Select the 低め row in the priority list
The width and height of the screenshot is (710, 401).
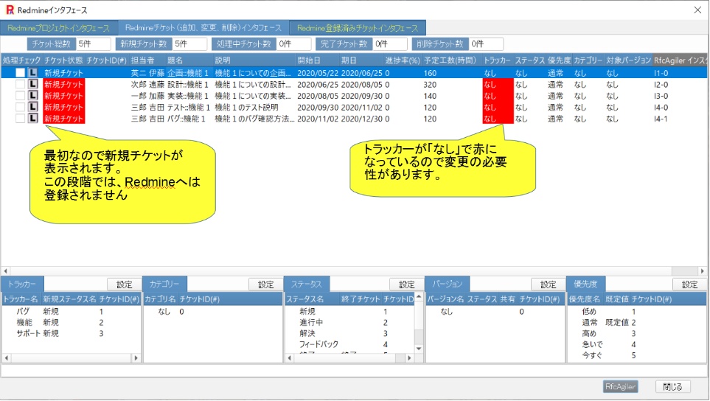(637, 311)
